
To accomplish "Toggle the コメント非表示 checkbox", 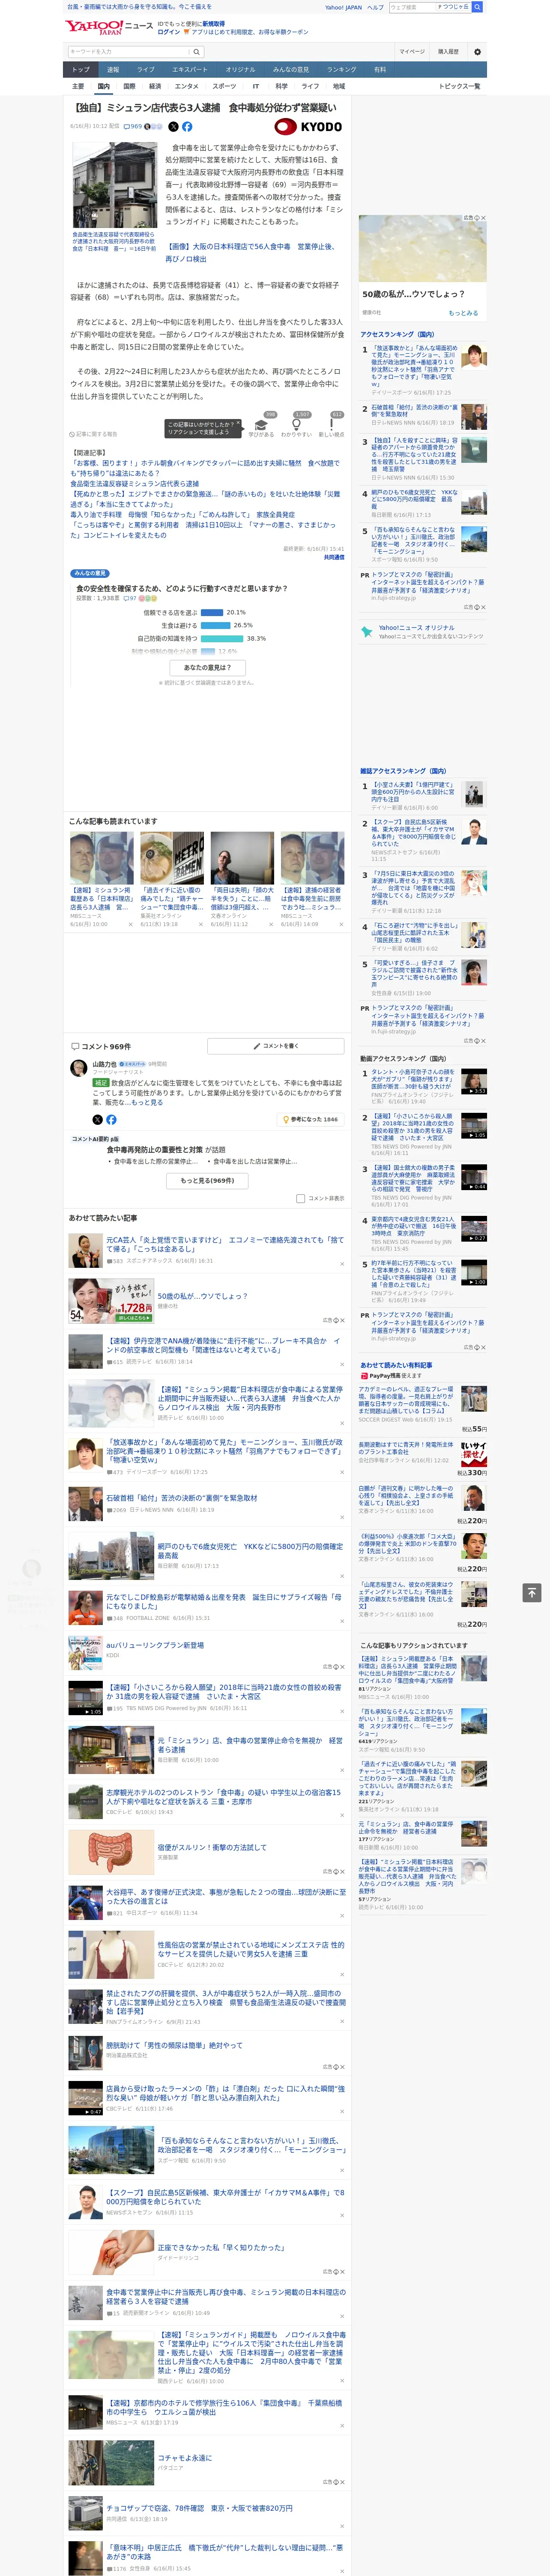I will pyautogui.click(x=300, y=1199).
